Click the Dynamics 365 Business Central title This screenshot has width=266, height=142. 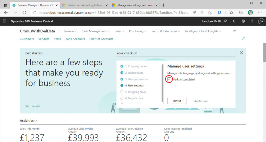32,21
